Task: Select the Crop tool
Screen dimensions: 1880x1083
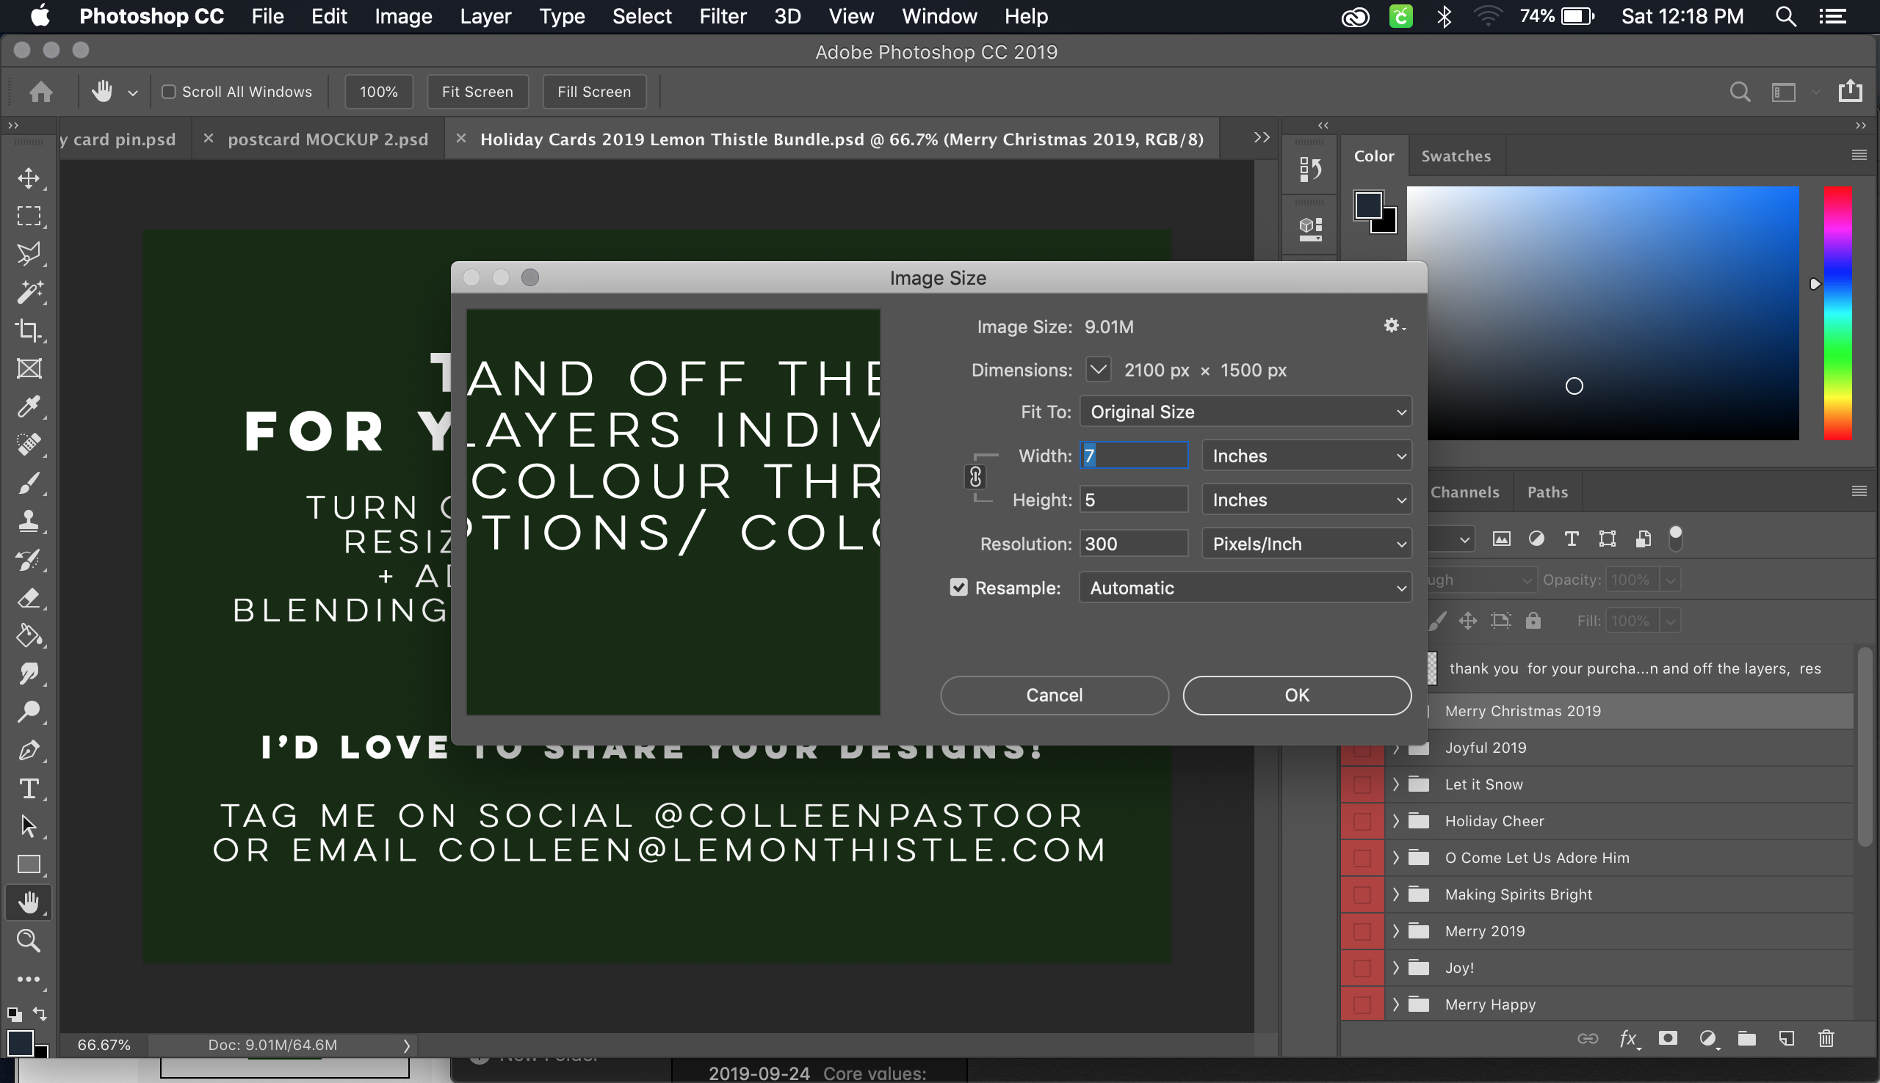Action: tap(29, 329)
